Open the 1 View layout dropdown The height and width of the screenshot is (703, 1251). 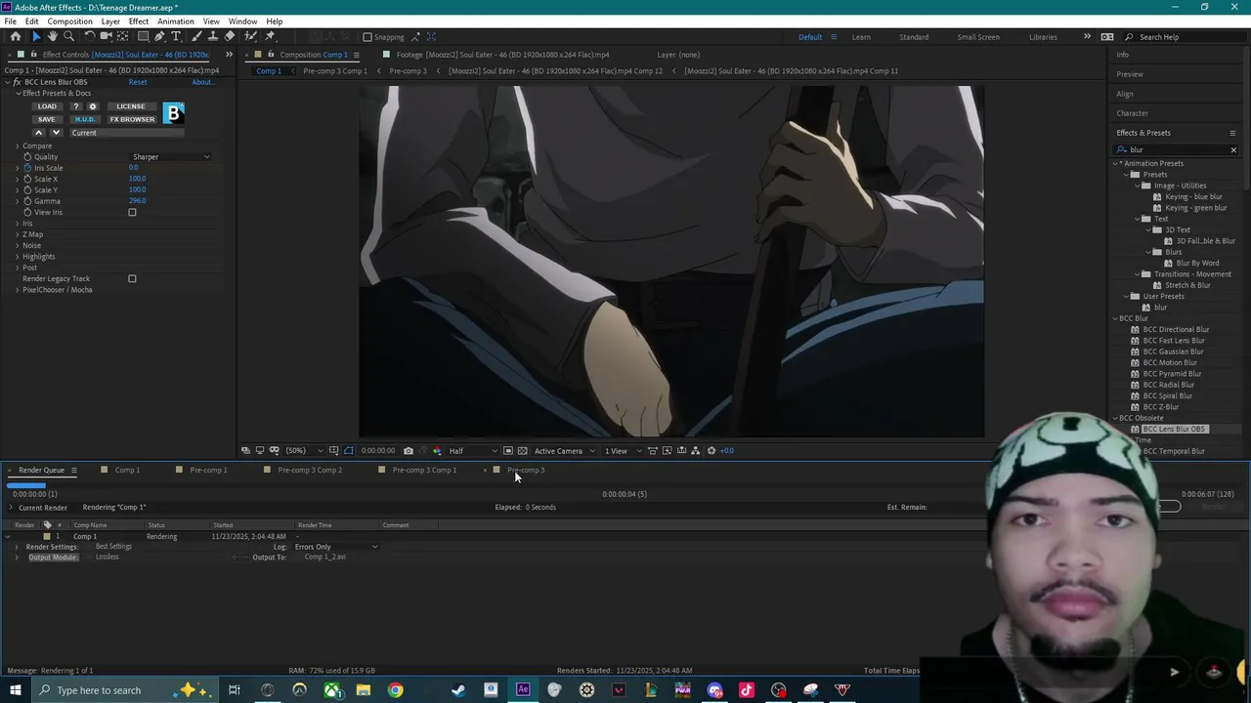[622, 451]
